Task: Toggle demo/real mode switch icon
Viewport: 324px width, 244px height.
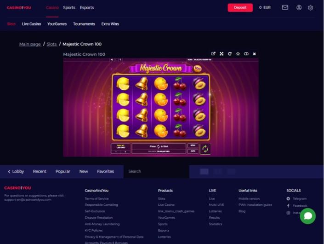Action: pyautogui.click(x=246, y=54)
